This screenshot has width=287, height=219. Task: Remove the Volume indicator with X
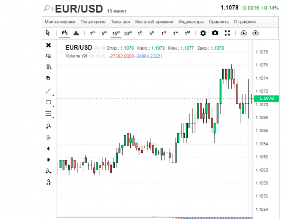coord(103,56)
